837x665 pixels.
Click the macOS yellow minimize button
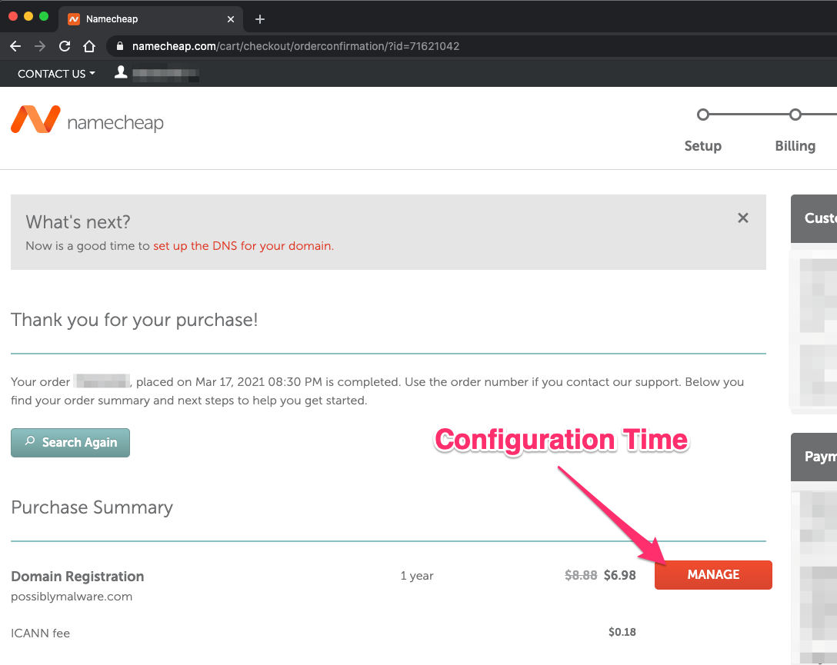(28, 17)
